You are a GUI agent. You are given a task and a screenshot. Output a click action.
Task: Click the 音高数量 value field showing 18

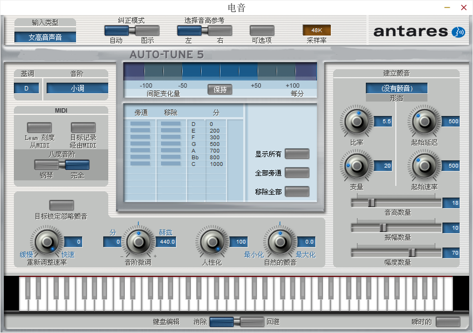[x=451, y=203]
